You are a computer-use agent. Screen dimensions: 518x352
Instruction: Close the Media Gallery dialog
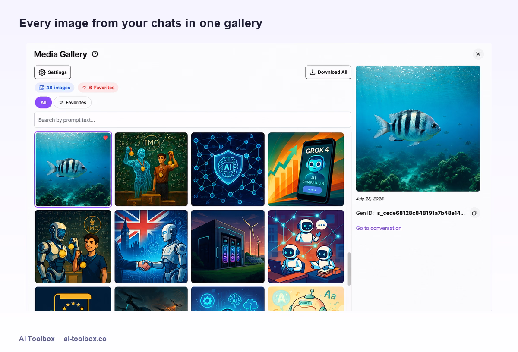tap(478, 54)
